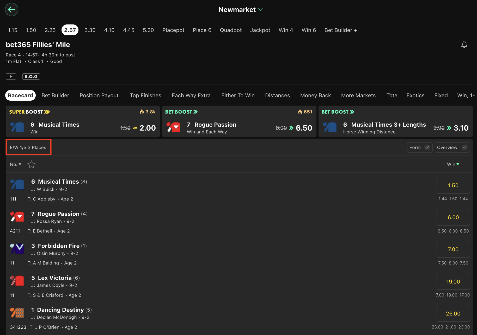Switch to the Racecard tab
Viewport: 477px width, 335px height.
(20, 95)
